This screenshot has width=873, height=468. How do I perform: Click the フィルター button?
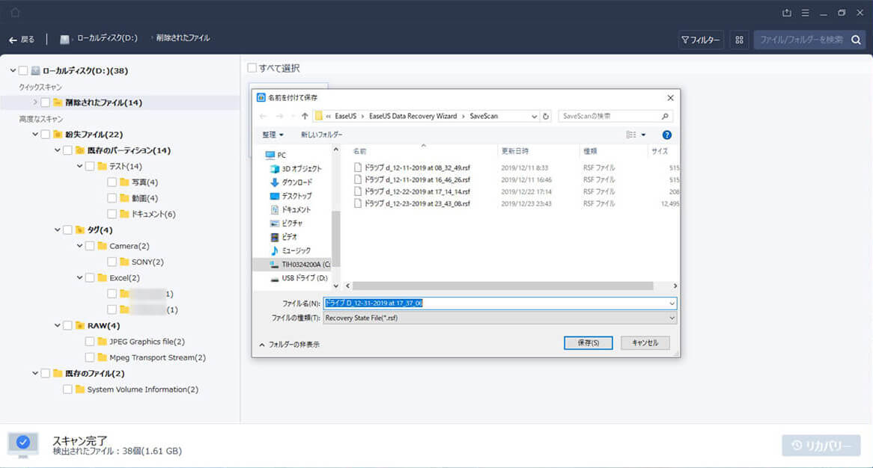click(x=701, y=39)
